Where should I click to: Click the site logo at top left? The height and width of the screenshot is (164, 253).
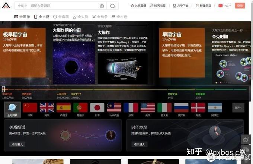pos(6,6)
